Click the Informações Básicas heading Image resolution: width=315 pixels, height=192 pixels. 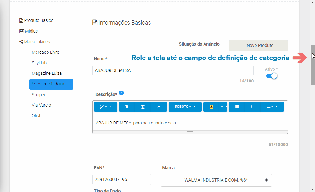pos(121,23)
